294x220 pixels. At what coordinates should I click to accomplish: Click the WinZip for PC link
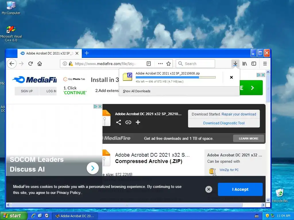[x=229, y=170]
